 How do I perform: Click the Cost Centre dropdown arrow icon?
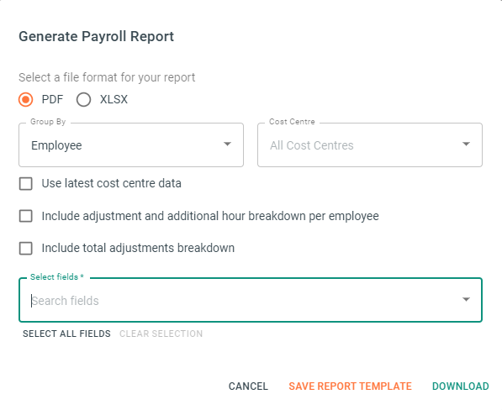466,145
